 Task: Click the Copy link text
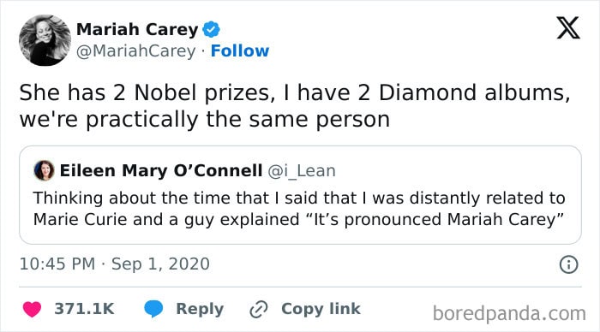321,309
